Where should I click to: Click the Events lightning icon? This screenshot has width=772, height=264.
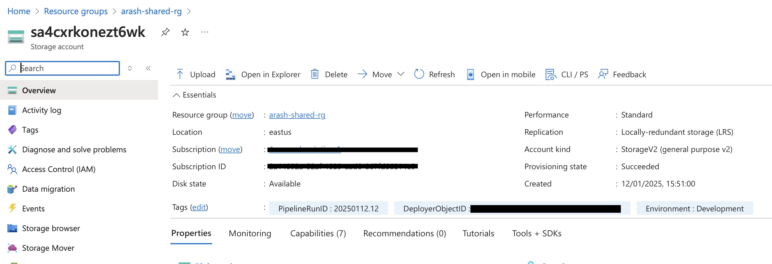coord(12,209)
